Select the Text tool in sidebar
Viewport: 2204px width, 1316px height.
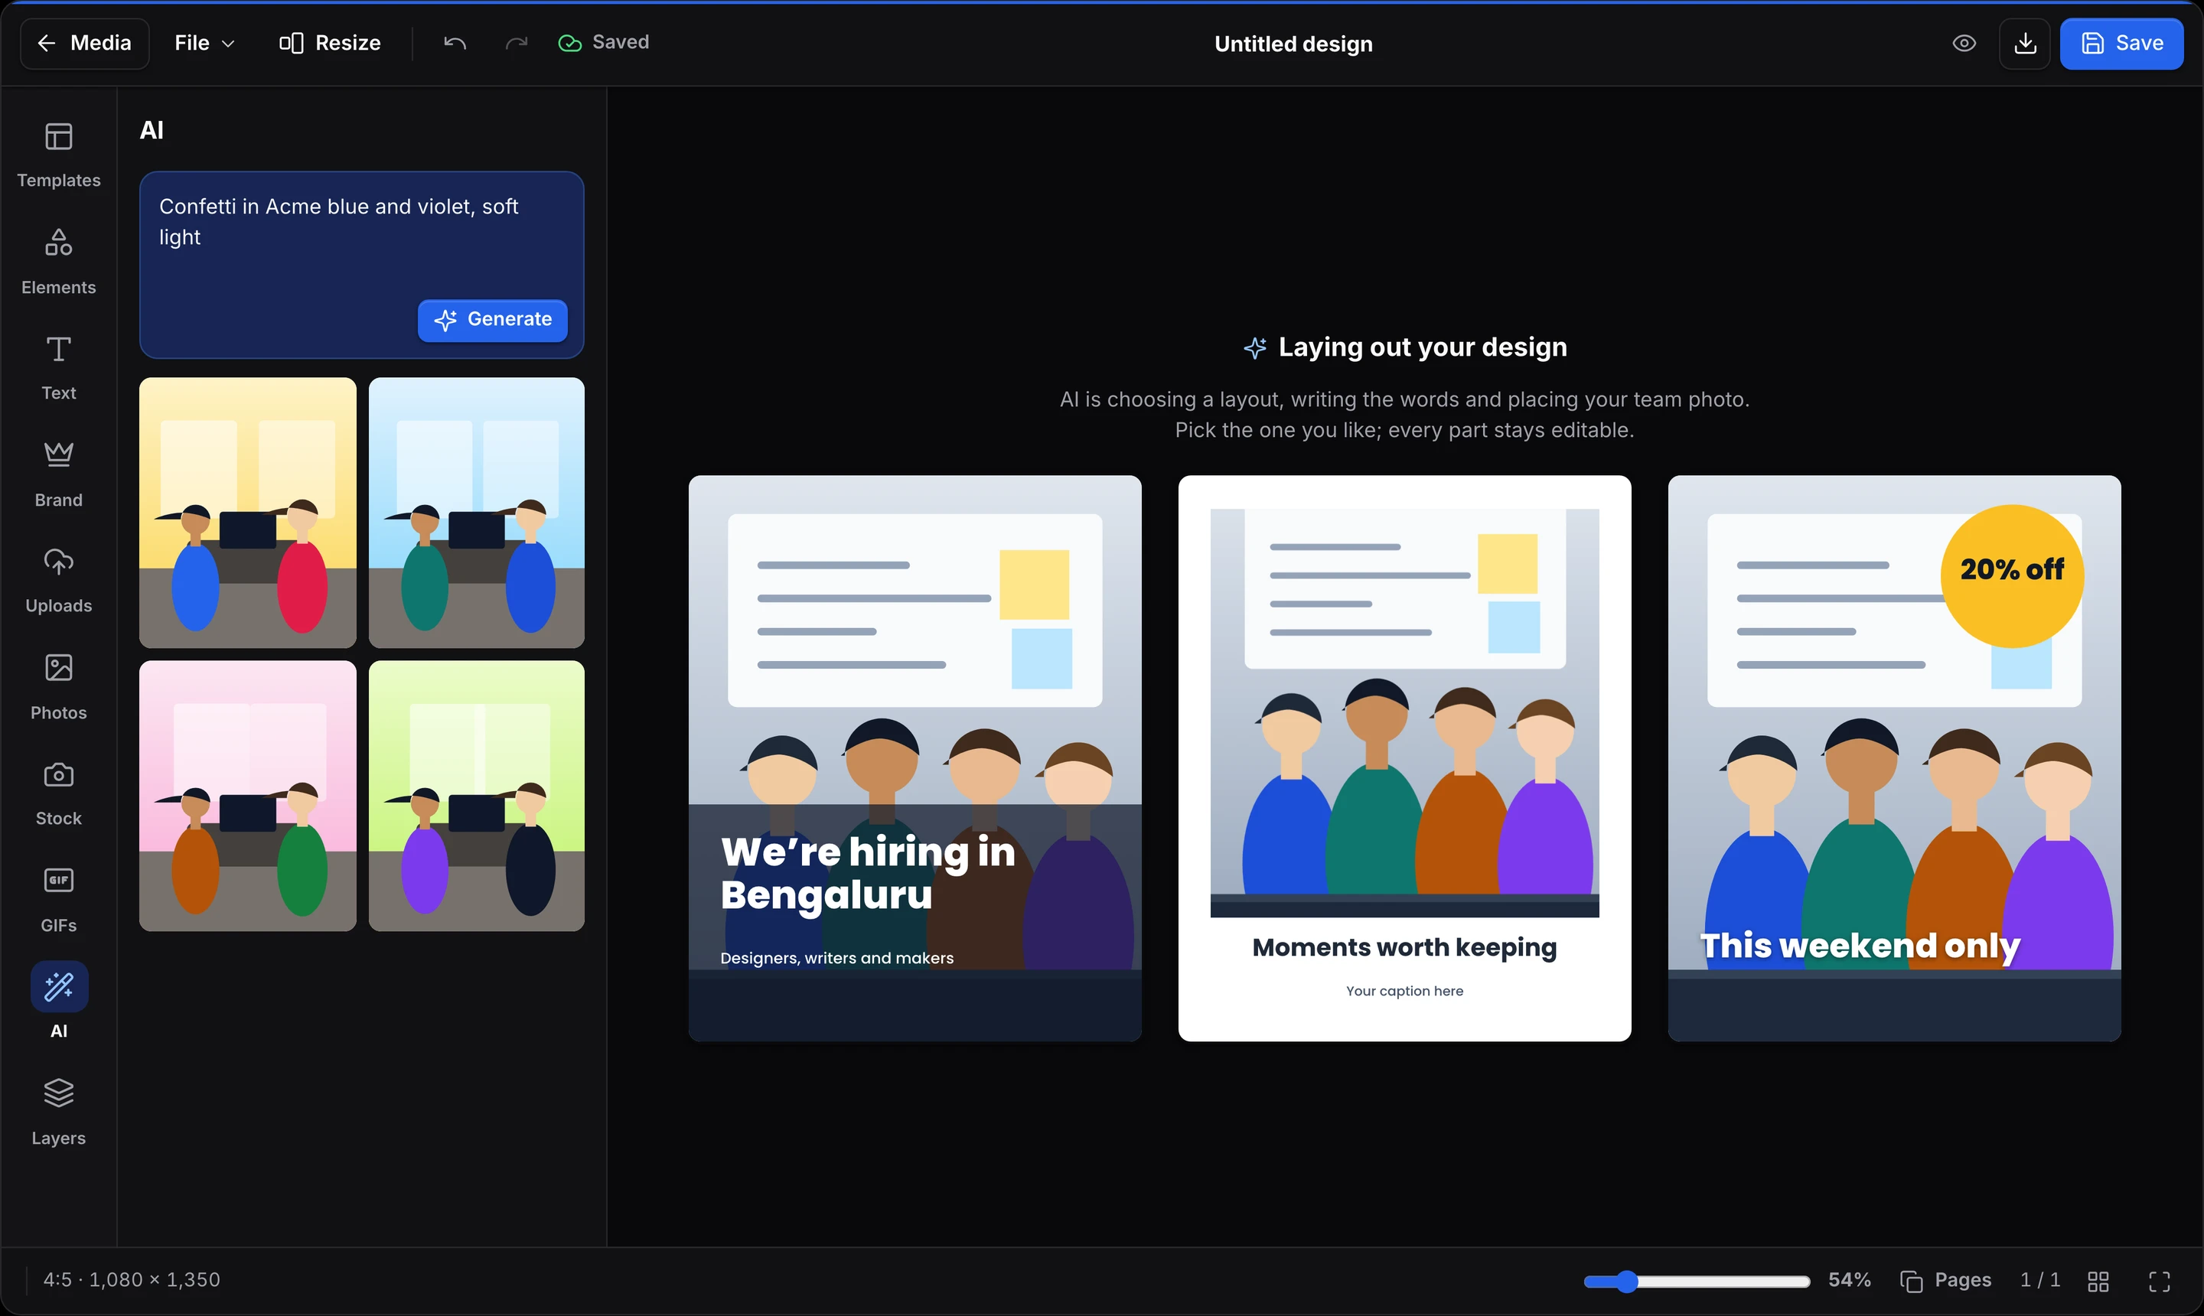tap(58, 368)
